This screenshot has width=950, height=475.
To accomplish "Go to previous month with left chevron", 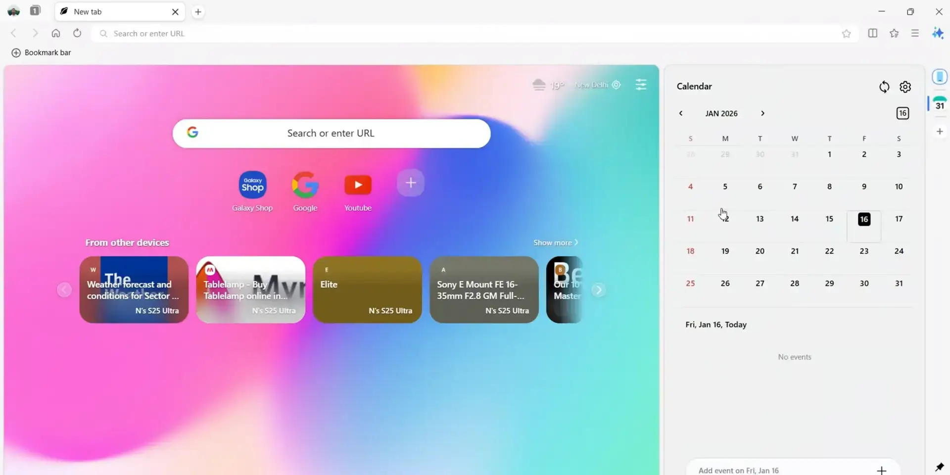I will pyautogui.click(x=680, y=113).
